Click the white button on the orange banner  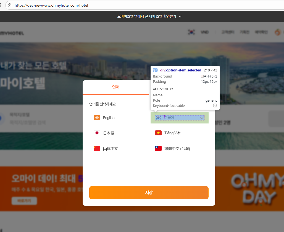pyautogui.click(x=24, y=201)
